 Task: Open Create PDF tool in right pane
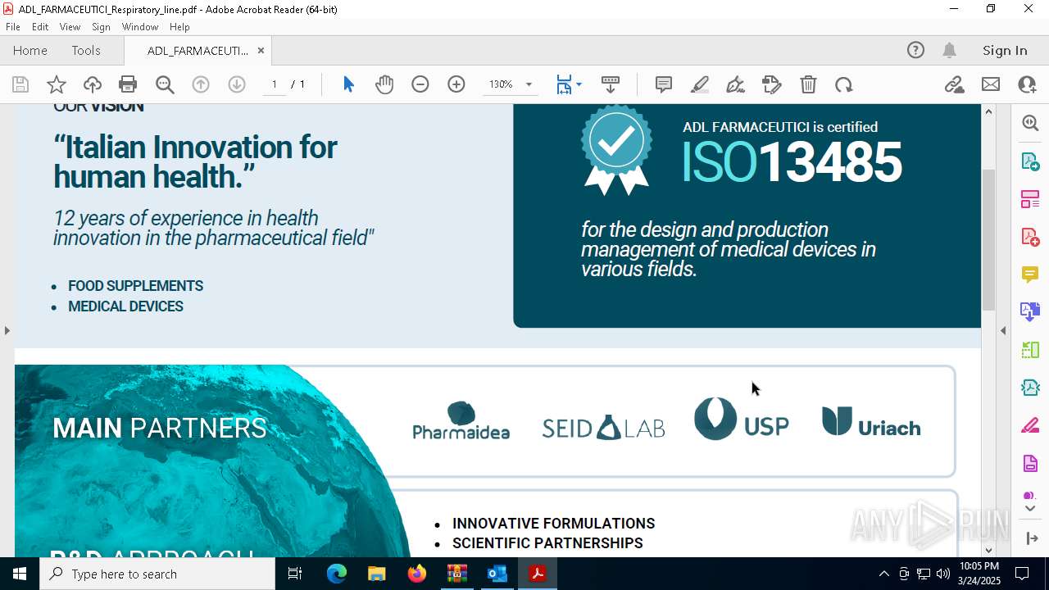point(1030,237)
